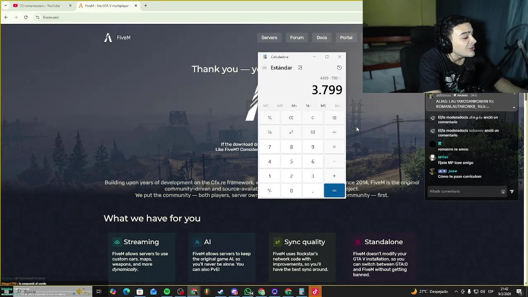Viewport: 528px width, 297px height.
Task: Toggle calculator keep-on-top mode icon
Action: click(300, 68)
